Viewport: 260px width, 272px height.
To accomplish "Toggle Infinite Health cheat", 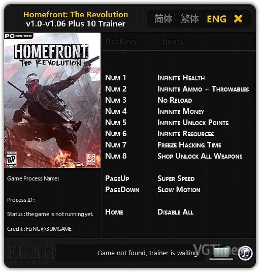I will (x=181, y=78).
